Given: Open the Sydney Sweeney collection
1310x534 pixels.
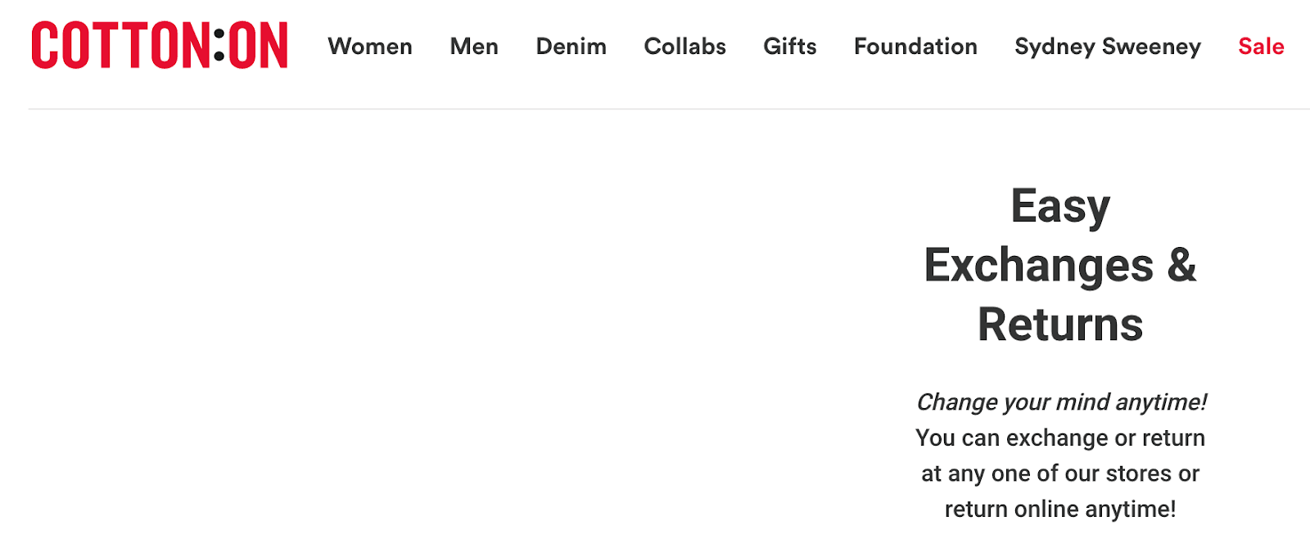Looking at the screenshot, I should click(1107, 47).
